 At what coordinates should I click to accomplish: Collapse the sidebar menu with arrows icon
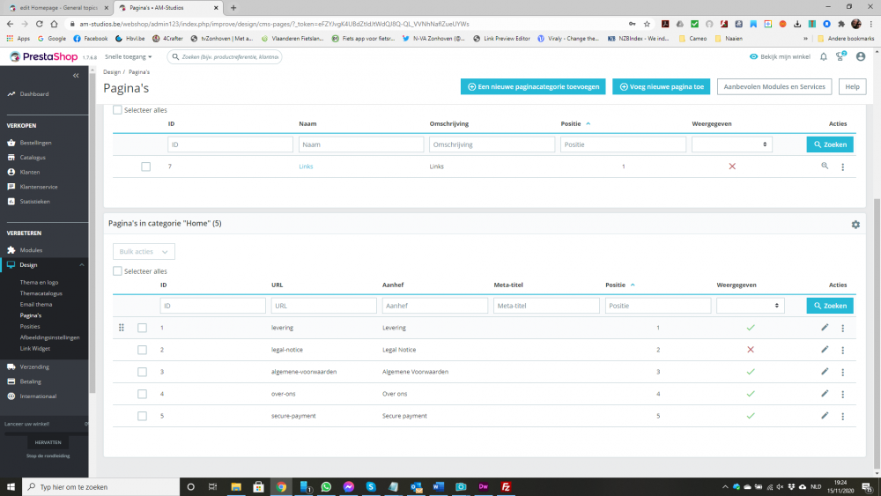[x=76, y=75]
